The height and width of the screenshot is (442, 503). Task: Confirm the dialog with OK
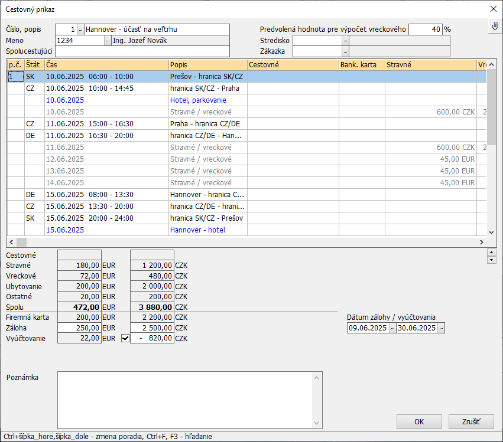[419, 421]
